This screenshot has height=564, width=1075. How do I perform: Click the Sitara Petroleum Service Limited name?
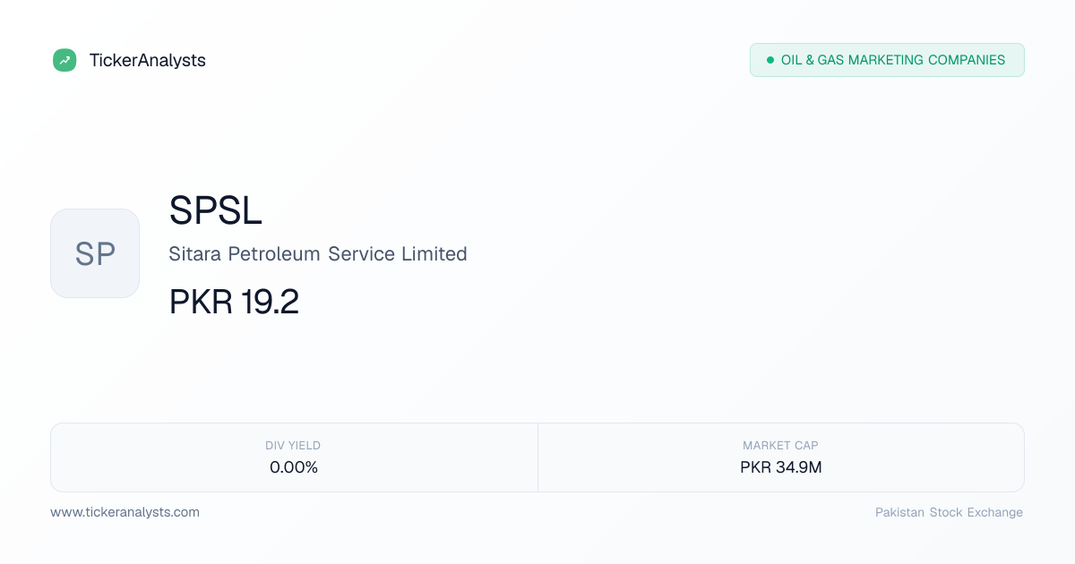tap(318, 254)
